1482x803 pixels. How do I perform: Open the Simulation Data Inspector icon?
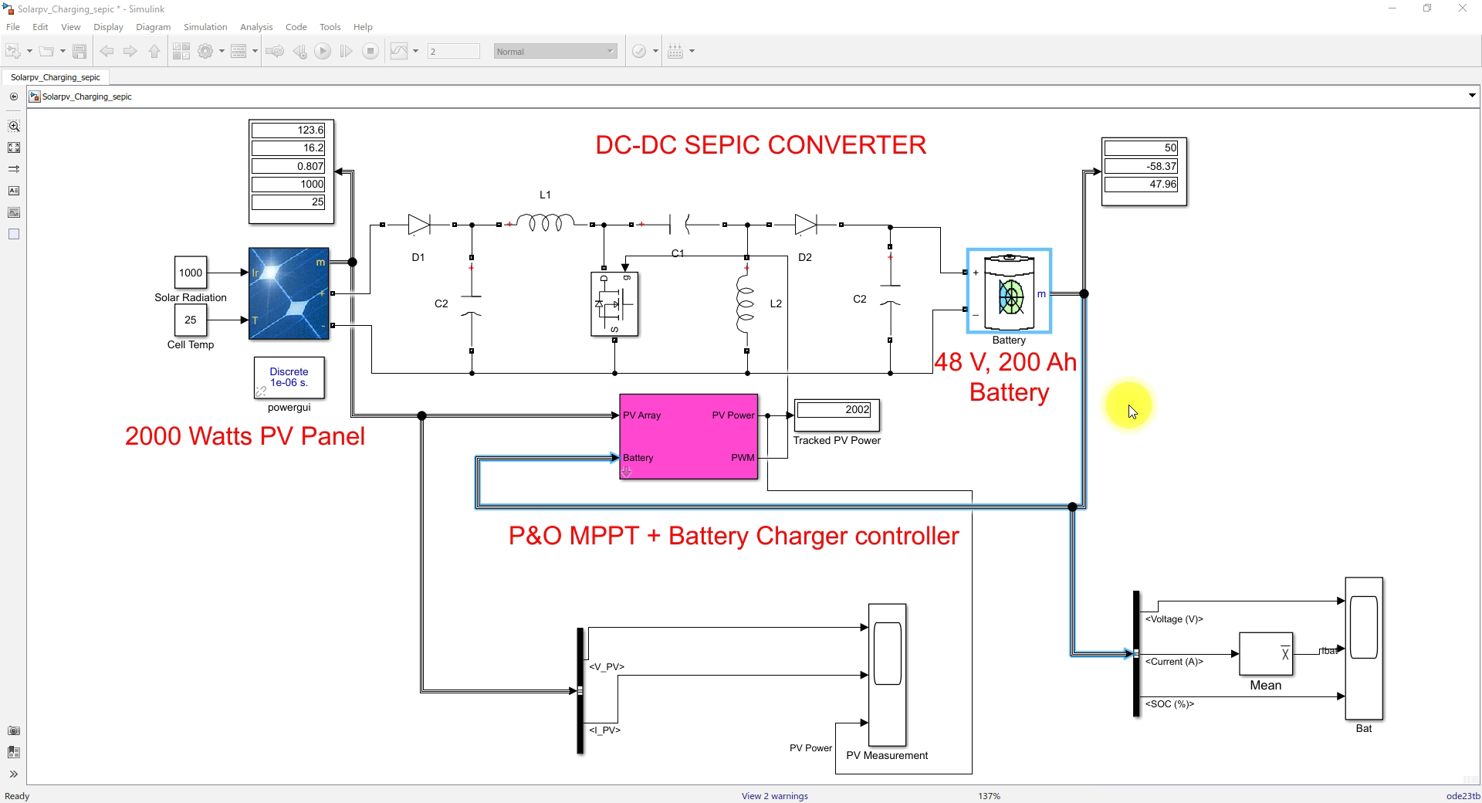[399, 51]
